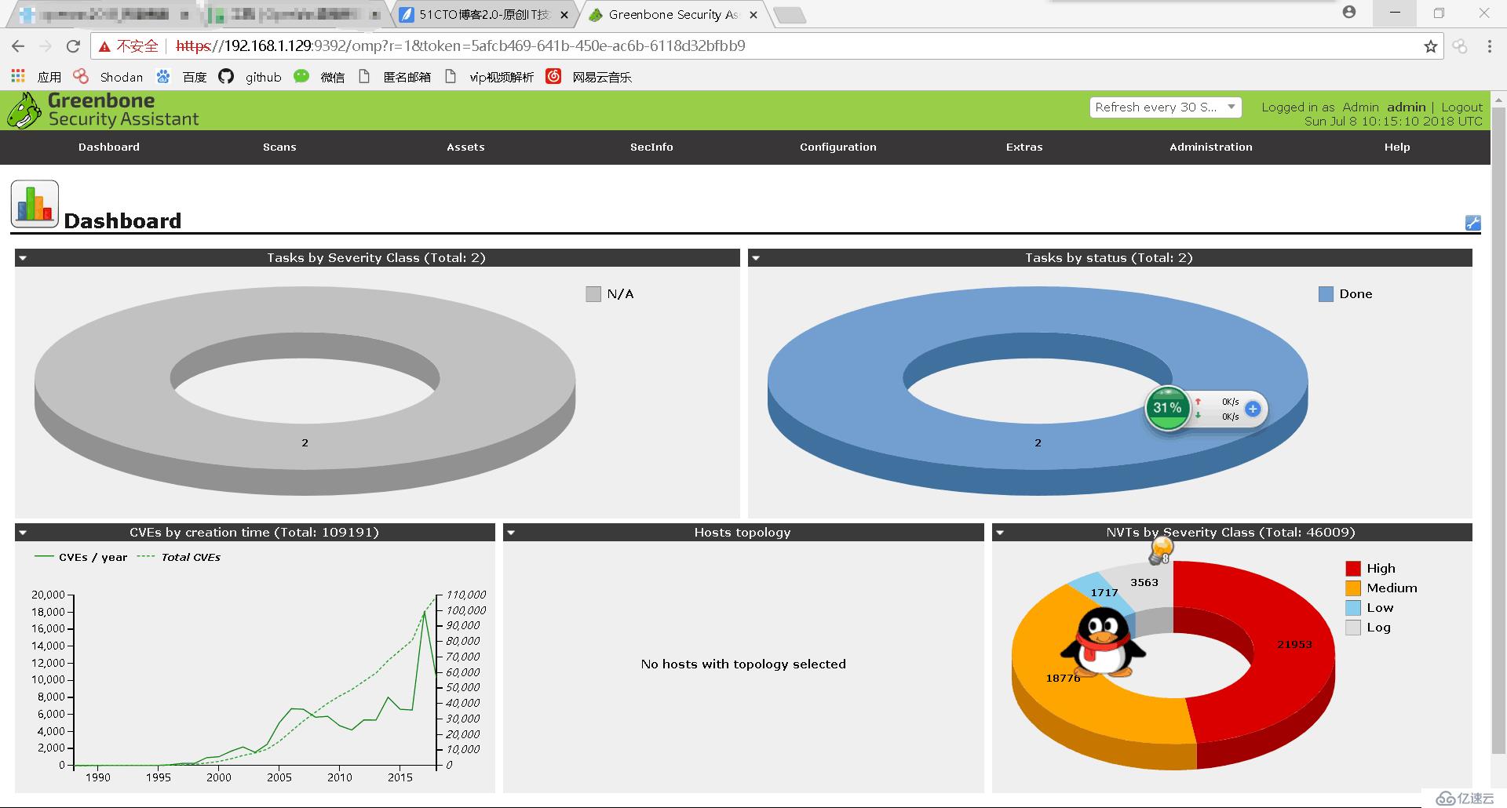Open the Scans menu
This screenshot has width=1507, height=808.
click(279, 147)
